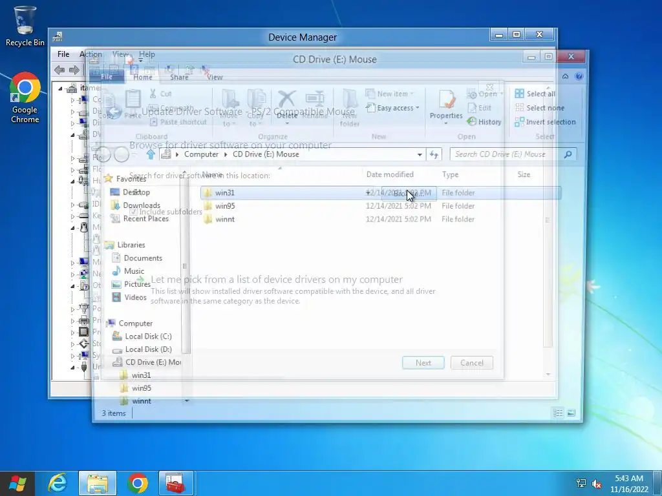Open the address bar history dropdown
Screen dimensions: 662x496
pos(420,154)
